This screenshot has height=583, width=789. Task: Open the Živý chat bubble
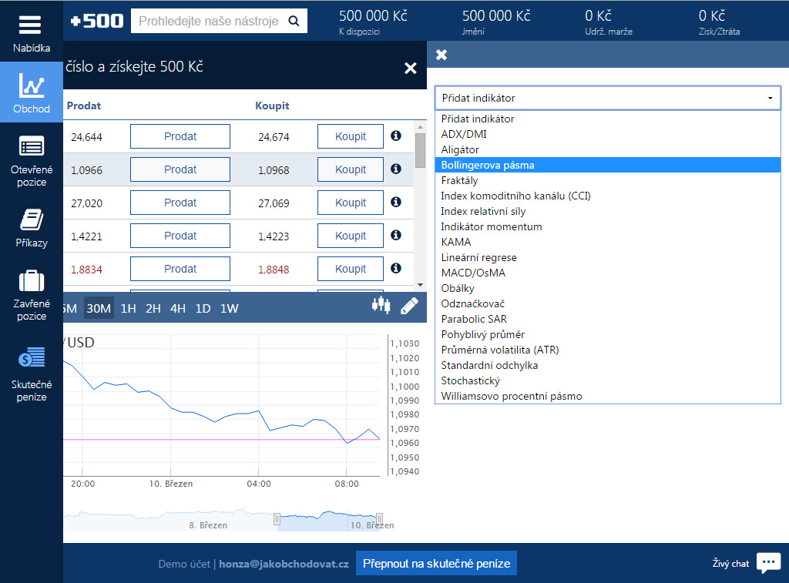(x=768, y=562)
